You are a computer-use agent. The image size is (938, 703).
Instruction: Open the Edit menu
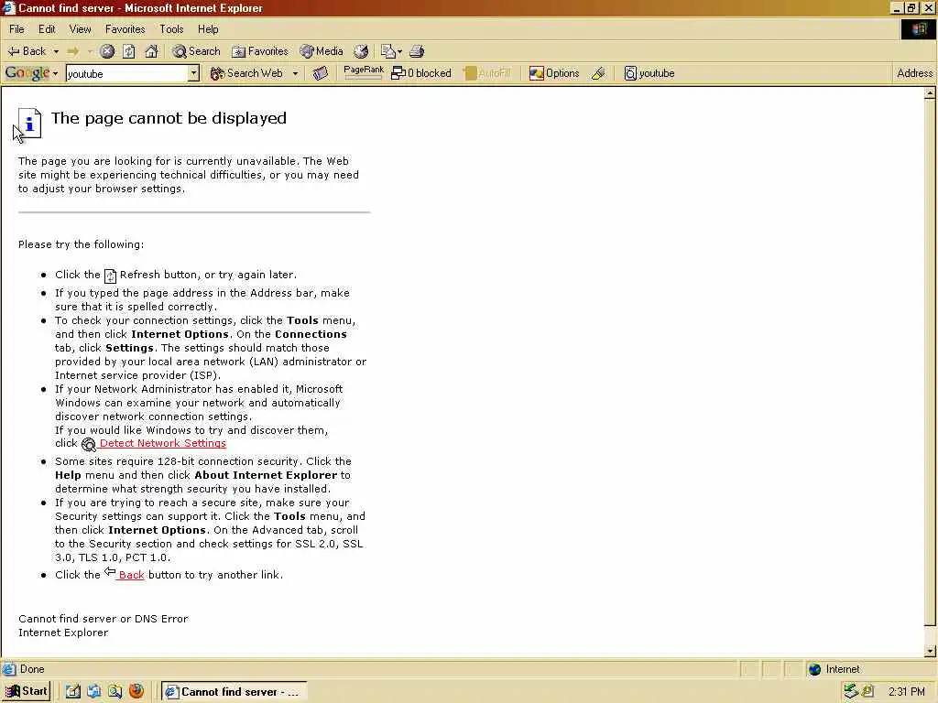[47, 28]
